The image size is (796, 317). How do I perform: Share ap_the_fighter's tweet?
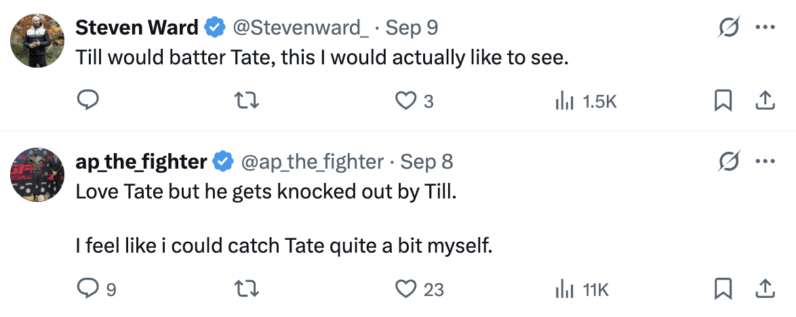click(x=765, y=290)
